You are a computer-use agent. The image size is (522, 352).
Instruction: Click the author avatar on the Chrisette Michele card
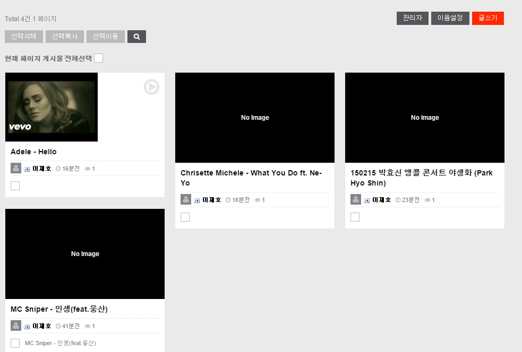point(186,199)
